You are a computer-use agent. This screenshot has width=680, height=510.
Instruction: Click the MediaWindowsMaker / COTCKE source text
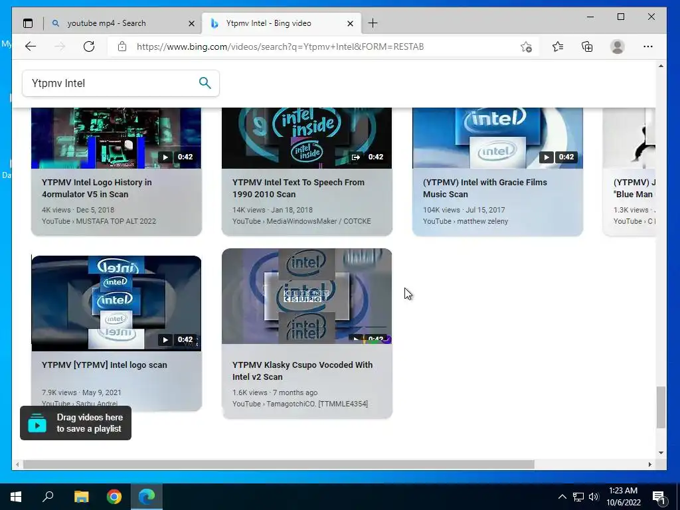click(x=319, y=221)
